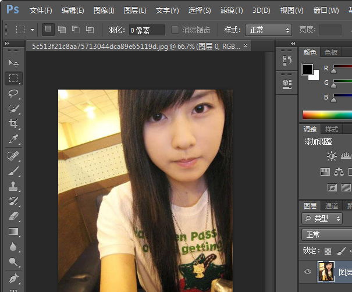Select the Dodge tool
352x292 pixels.
click(13, 262)
